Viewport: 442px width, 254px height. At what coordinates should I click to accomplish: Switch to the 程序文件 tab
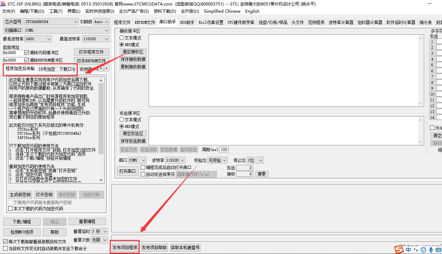(x=122, y=22)
